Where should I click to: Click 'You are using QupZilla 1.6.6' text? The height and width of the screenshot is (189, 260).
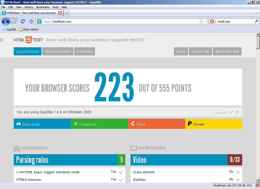click(54, 112)
